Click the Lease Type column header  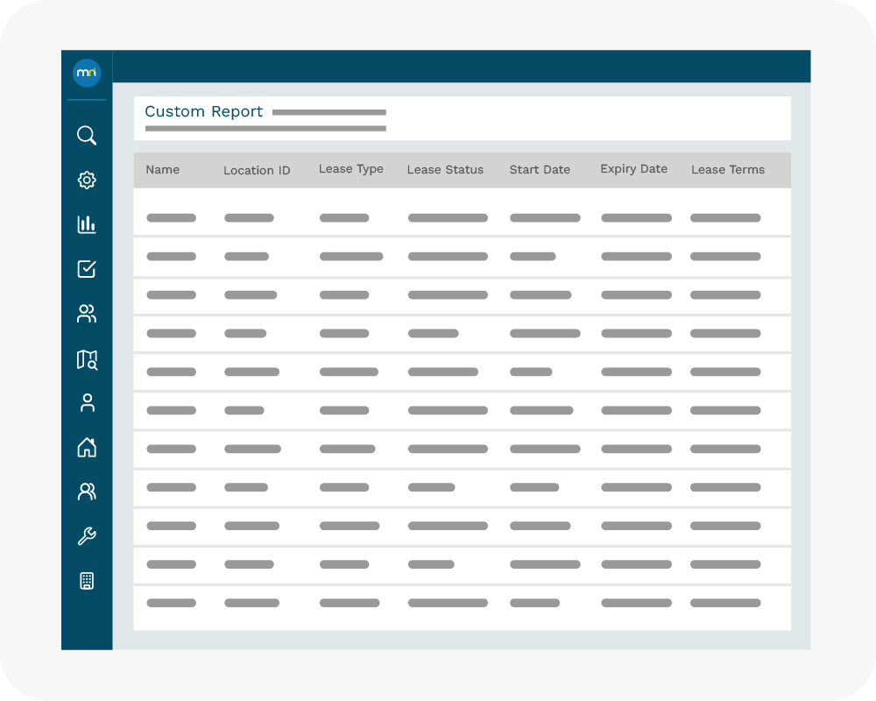(350, 169)
